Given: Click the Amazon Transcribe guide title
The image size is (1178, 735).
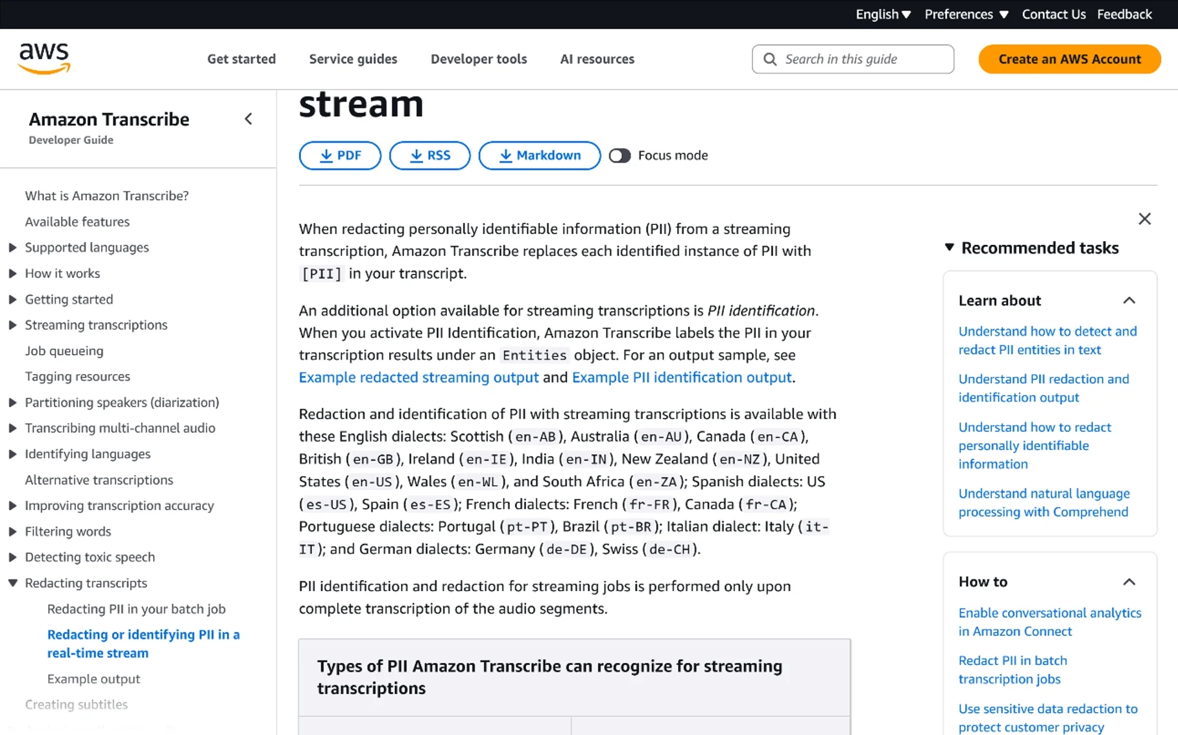Looking at the screenshot, I should pos(109,119).
